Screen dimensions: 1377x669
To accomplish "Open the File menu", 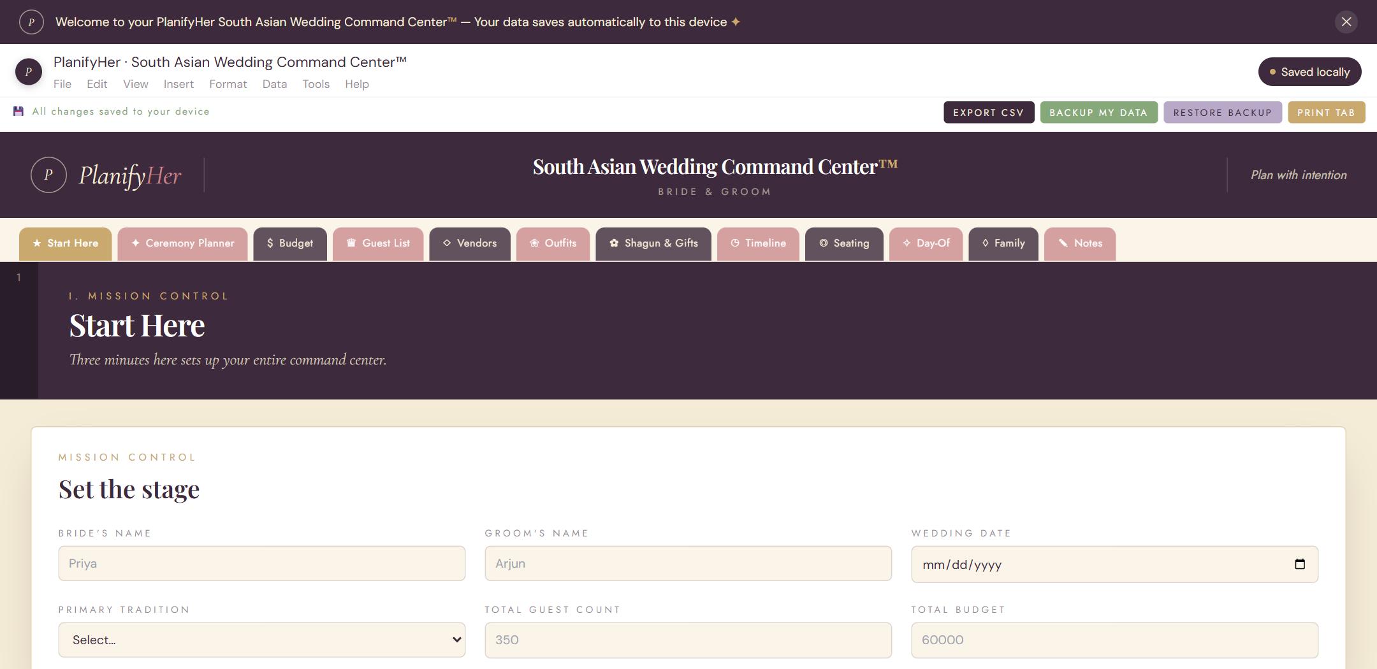I will click(62, 84).
